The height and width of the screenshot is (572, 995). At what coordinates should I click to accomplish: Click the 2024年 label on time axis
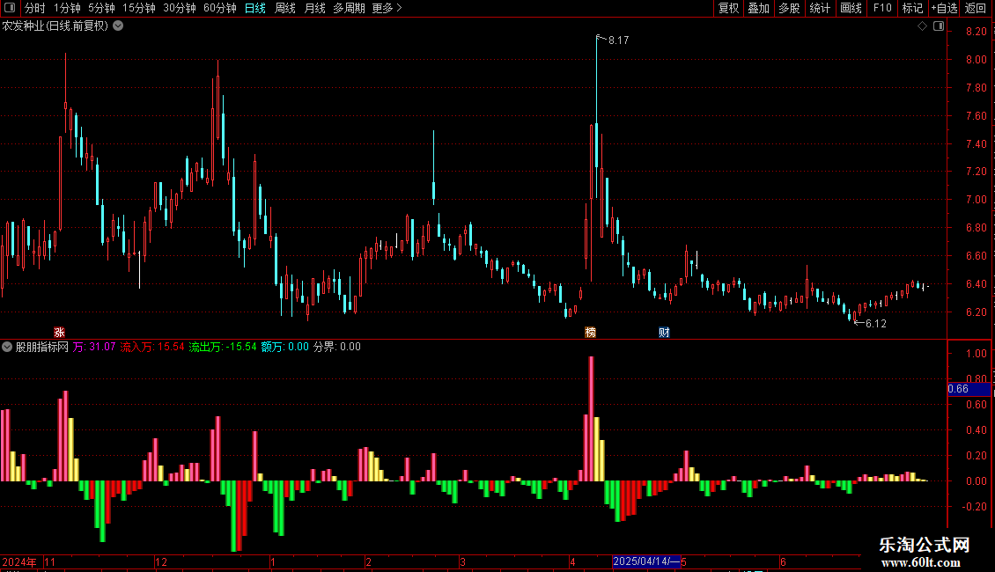(19, 561)
